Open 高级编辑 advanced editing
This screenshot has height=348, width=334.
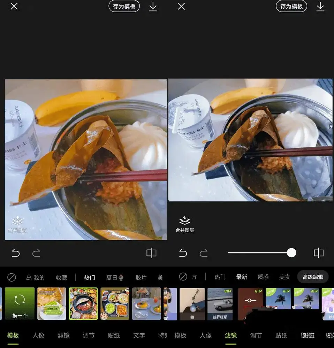312,277
